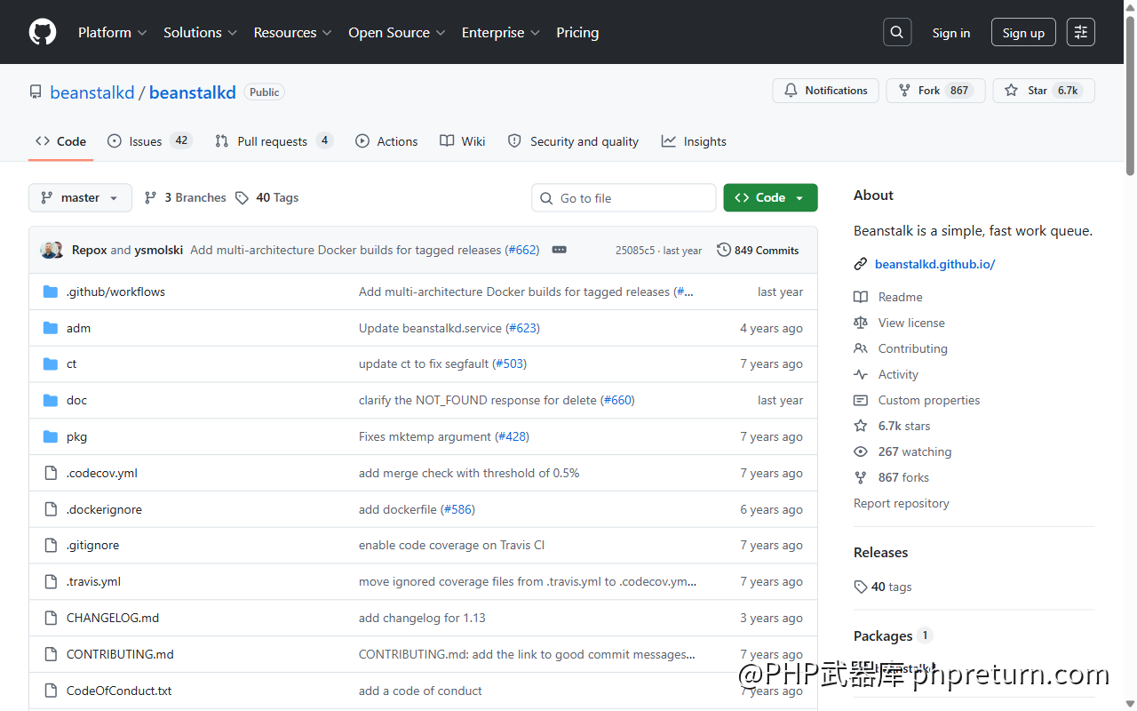Expand the Platform menu
This screenshot has width=1137, height=711.
(x=112, y=32)
